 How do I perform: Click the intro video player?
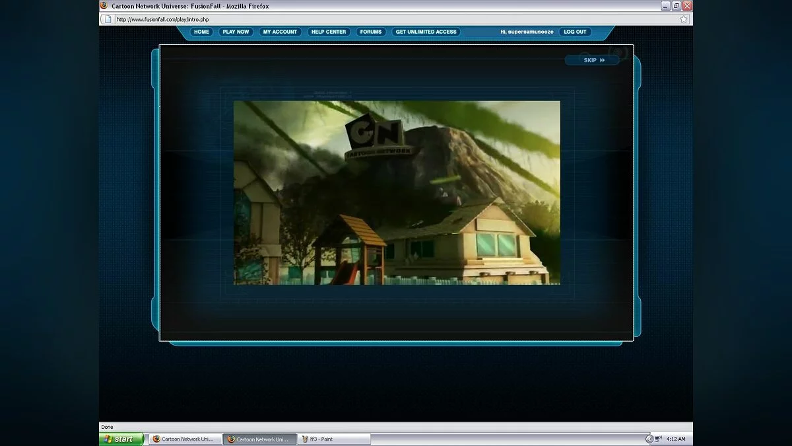(397, 192)
